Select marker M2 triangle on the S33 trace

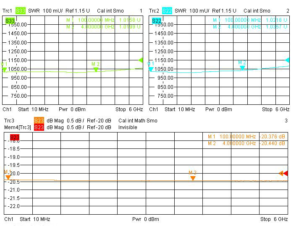coord(96,70)
